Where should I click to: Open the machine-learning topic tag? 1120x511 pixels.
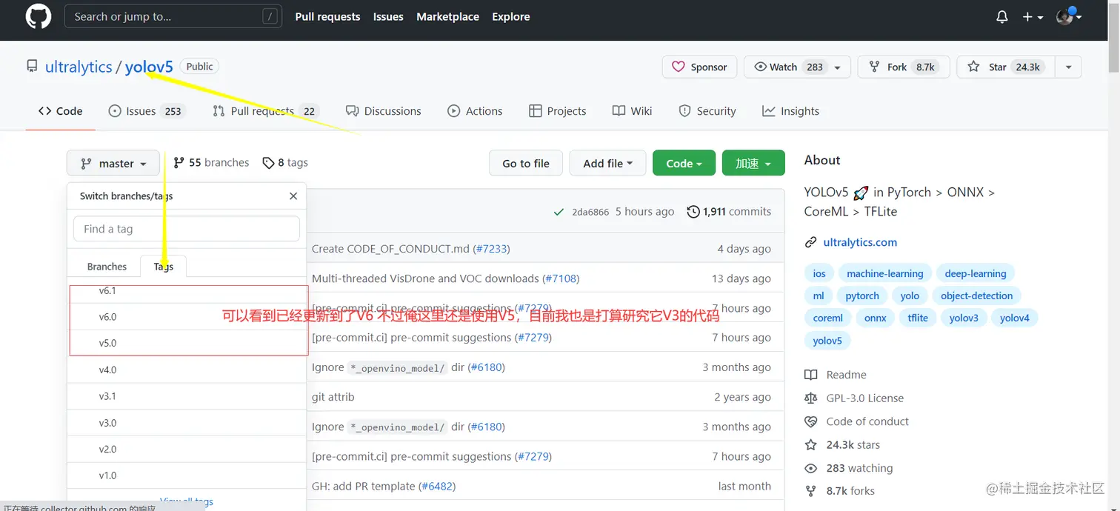coord(885,273)
